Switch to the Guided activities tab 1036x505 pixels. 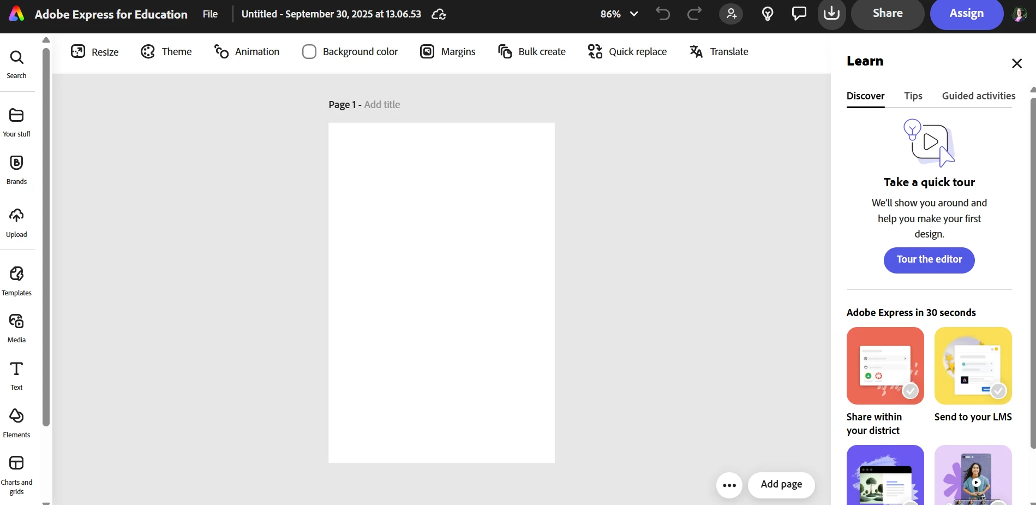(x=978, y=96)
